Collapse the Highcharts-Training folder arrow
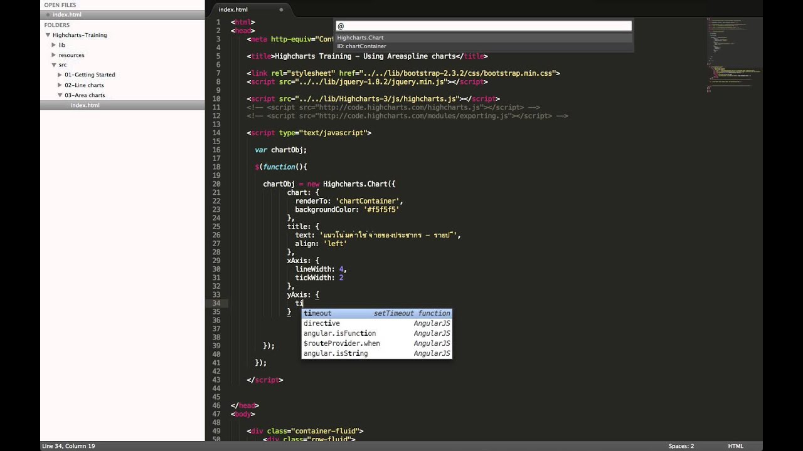The height and width of the screenshot is (451, 803). click(x=48, y=35)
